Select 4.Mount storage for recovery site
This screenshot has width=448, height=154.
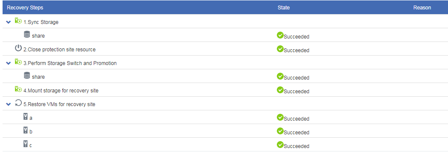[x=224, y=90]
